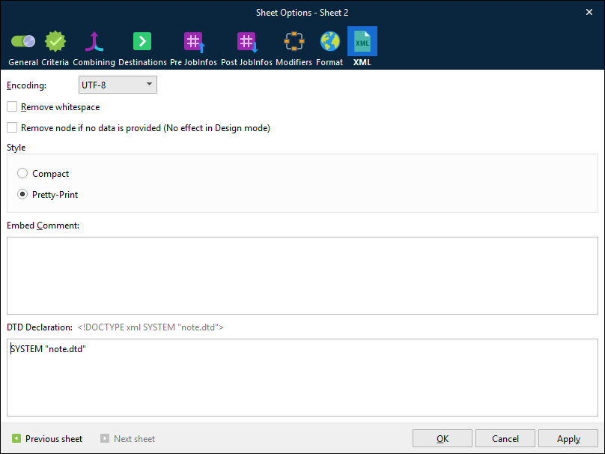Open the Format globe icon
Screen dimensions: 605x454
[x=330, y=41]
